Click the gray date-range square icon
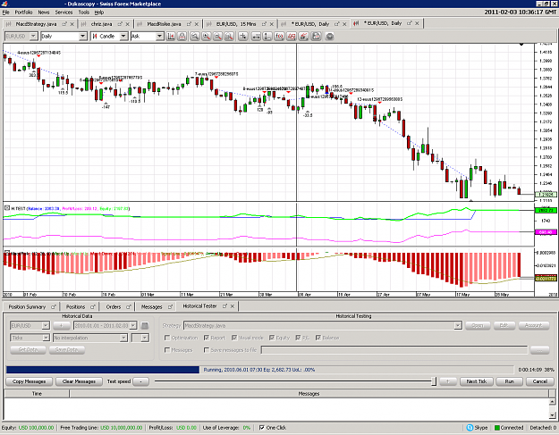This screenshot has width=559, height=435. coord(144,326)
